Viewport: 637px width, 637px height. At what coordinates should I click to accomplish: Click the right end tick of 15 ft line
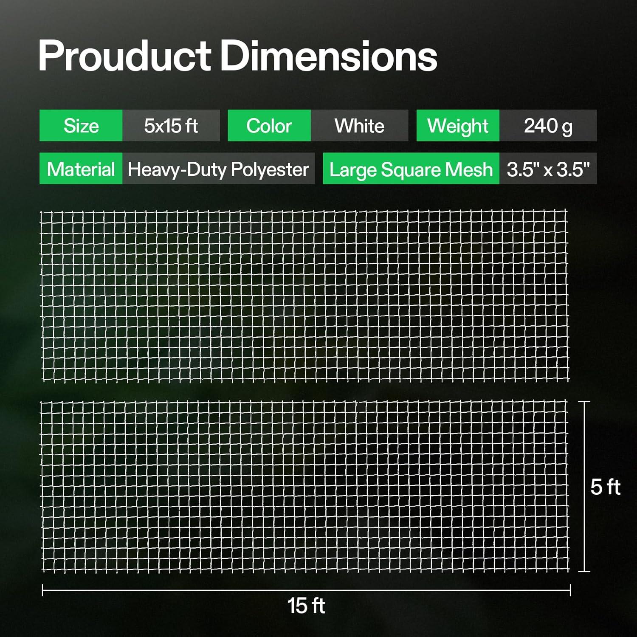click(570, 590)
